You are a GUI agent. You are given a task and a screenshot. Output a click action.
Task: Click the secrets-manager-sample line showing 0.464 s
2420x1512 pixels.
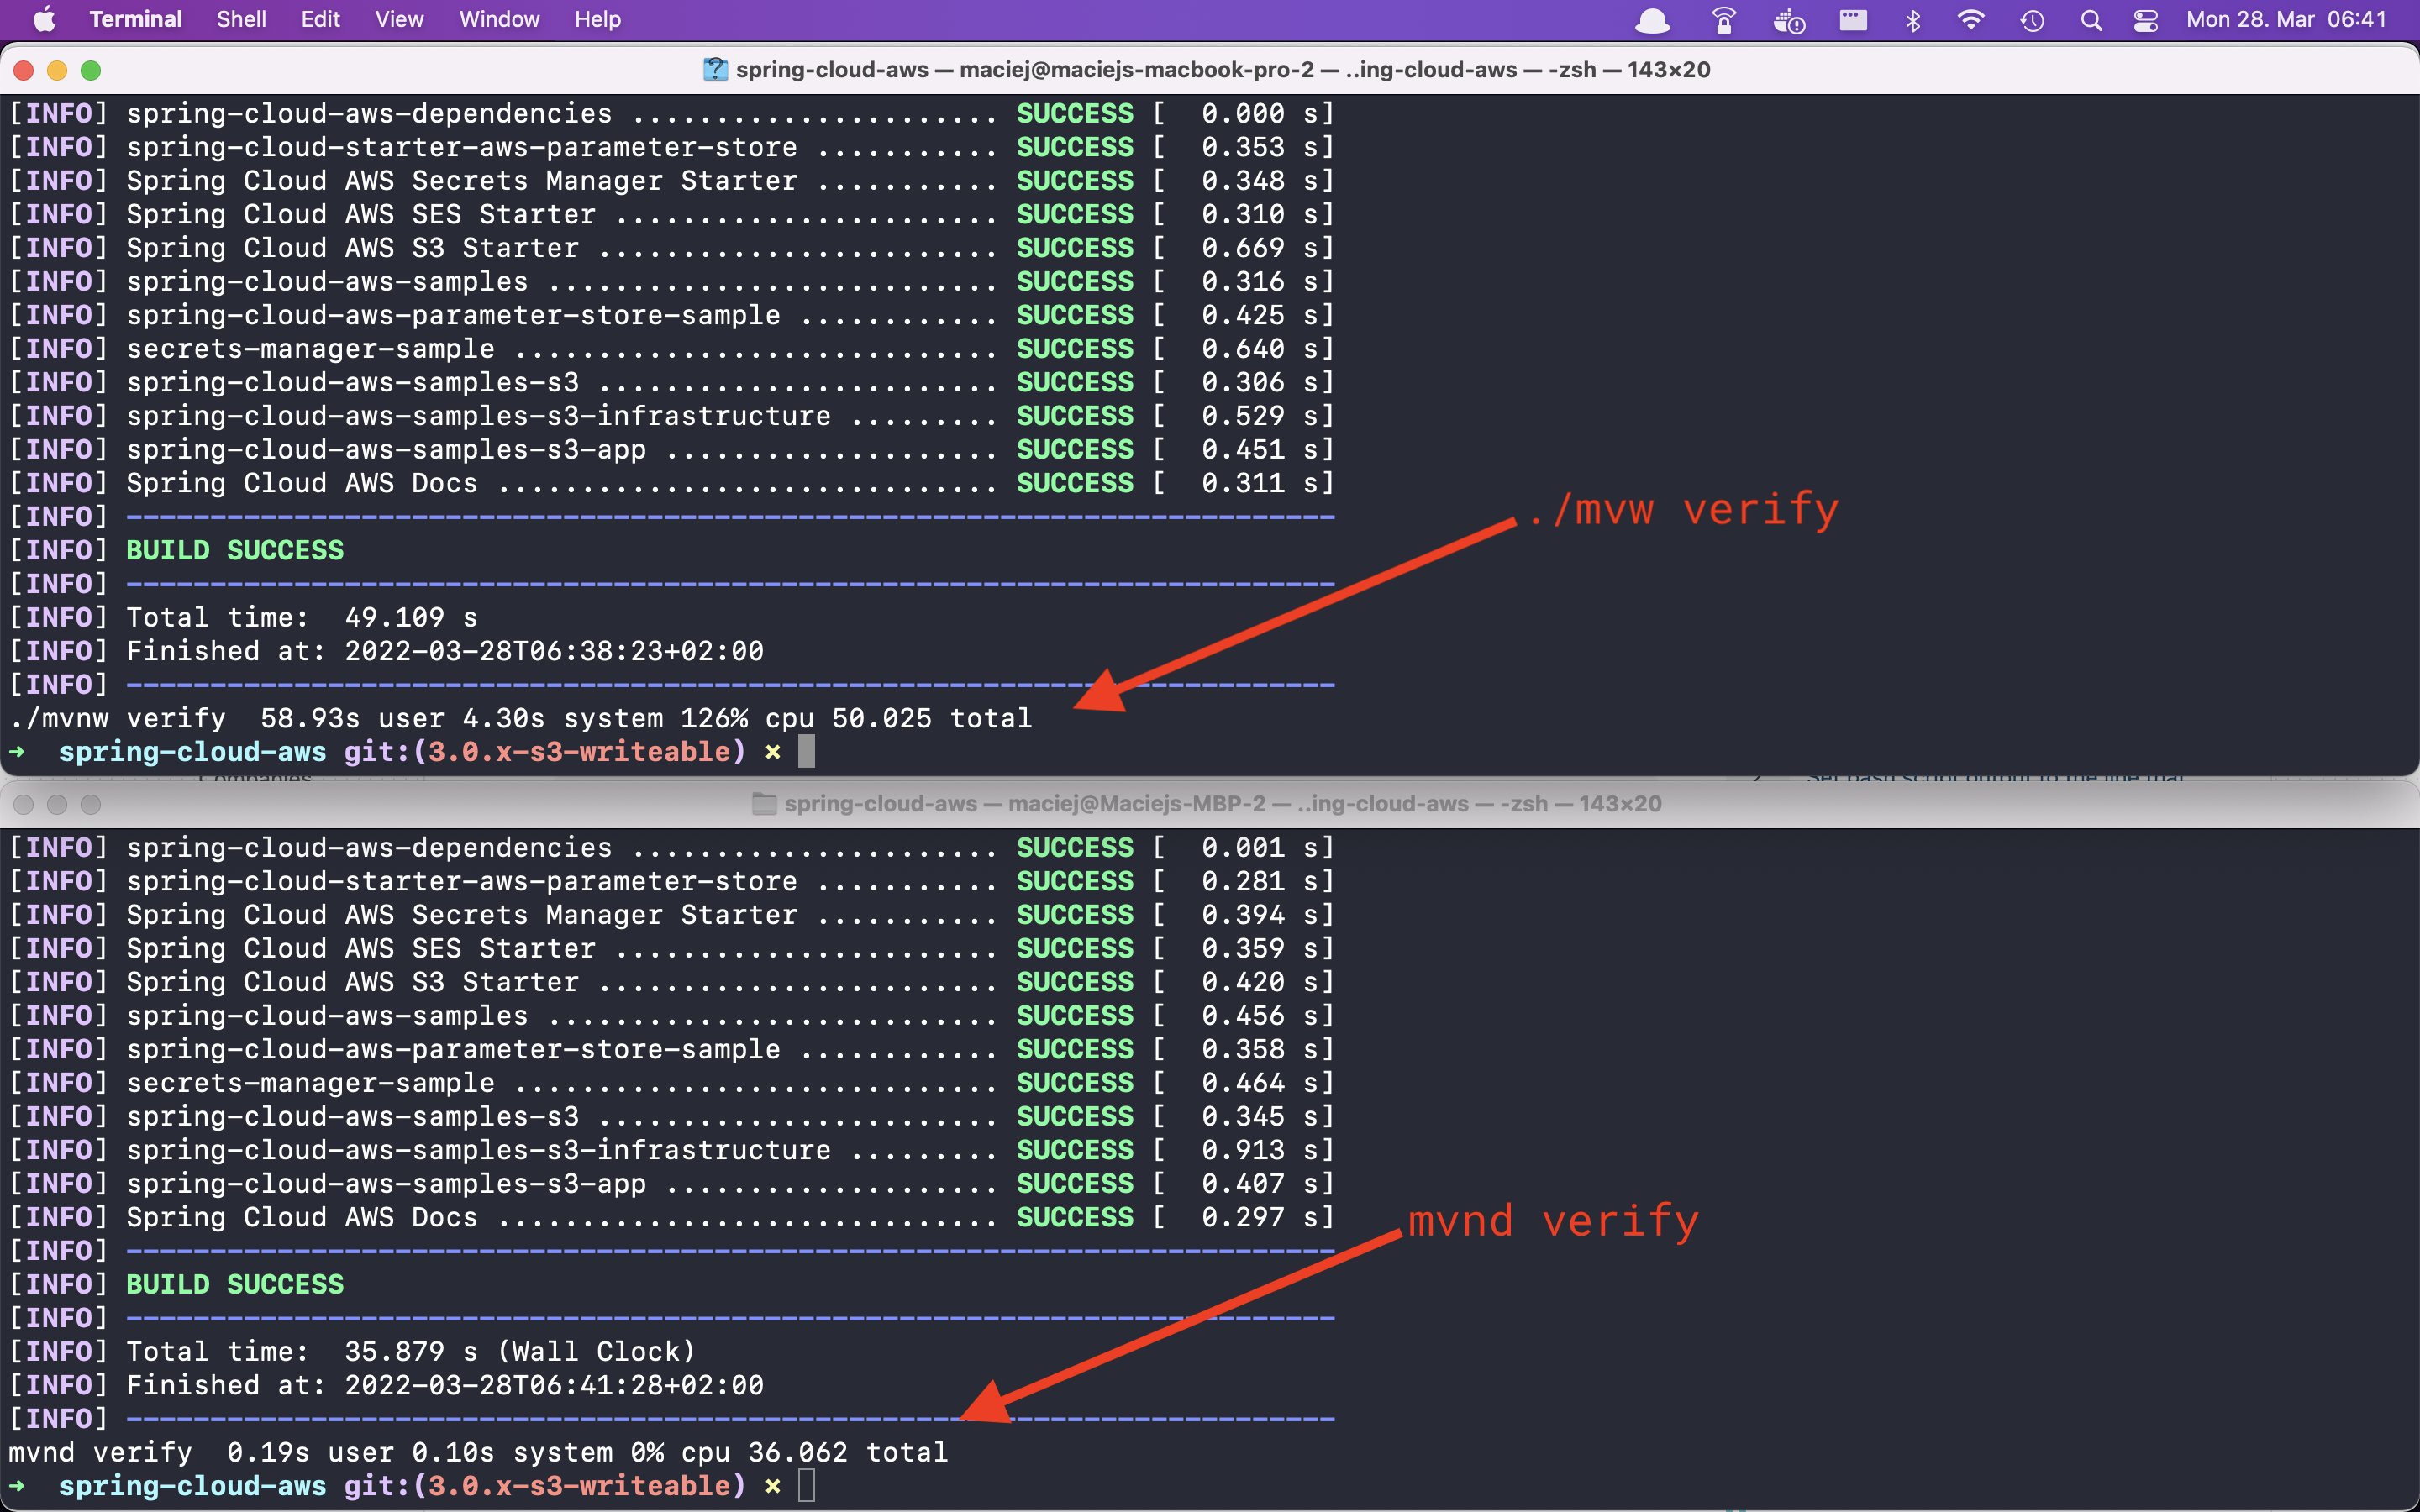coord(672,1083)
